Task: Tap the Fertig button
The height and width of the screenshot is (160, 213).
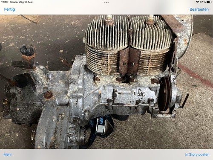Action: [9, 9]
